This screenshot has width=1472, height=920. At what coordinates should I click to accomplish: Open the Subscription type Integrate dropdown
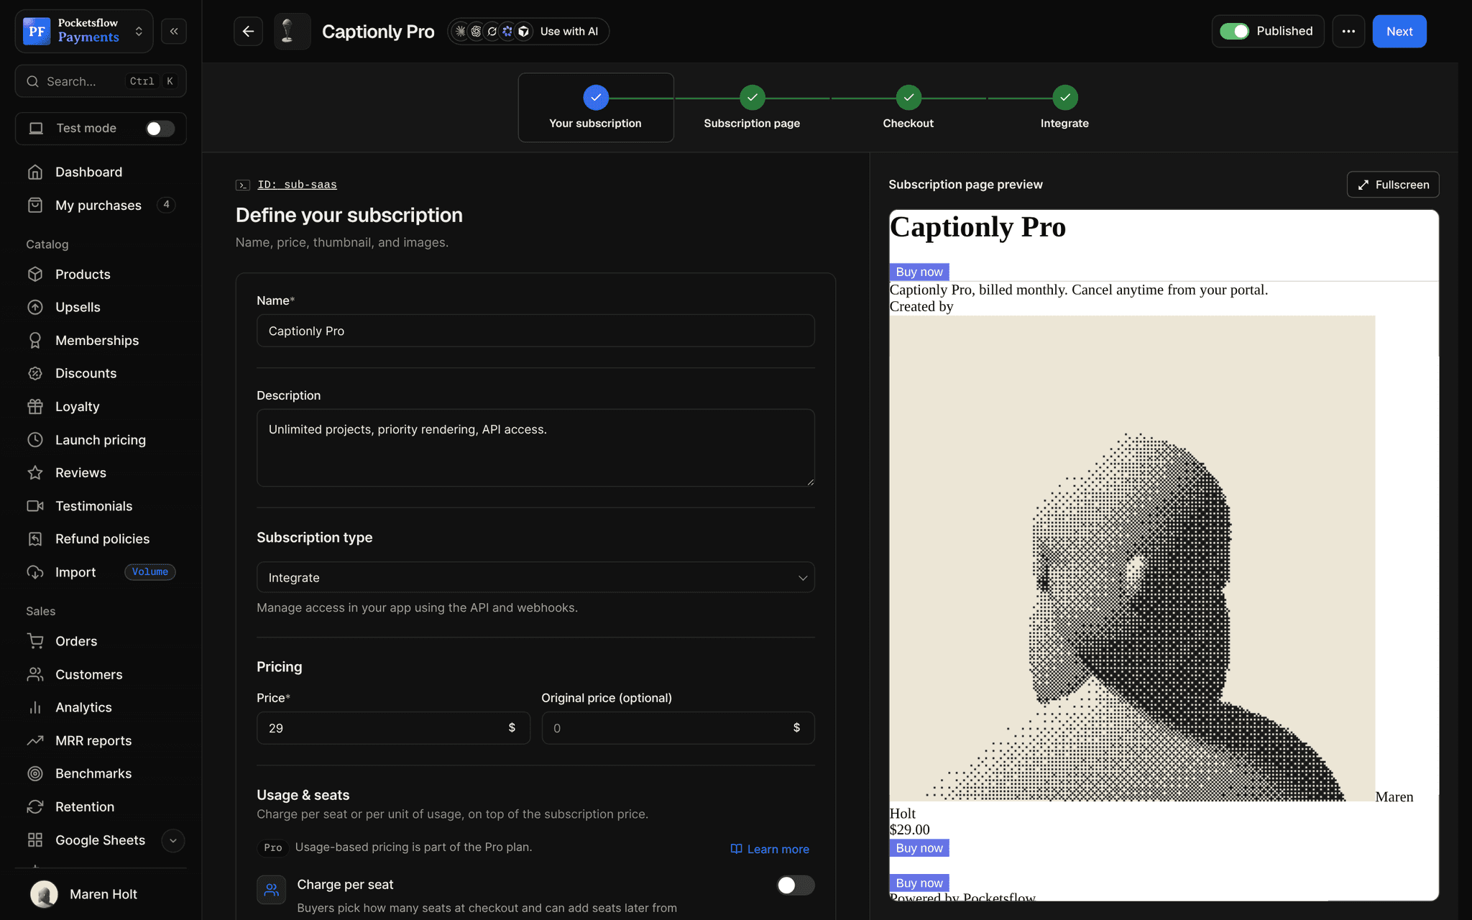pos(535,577)
